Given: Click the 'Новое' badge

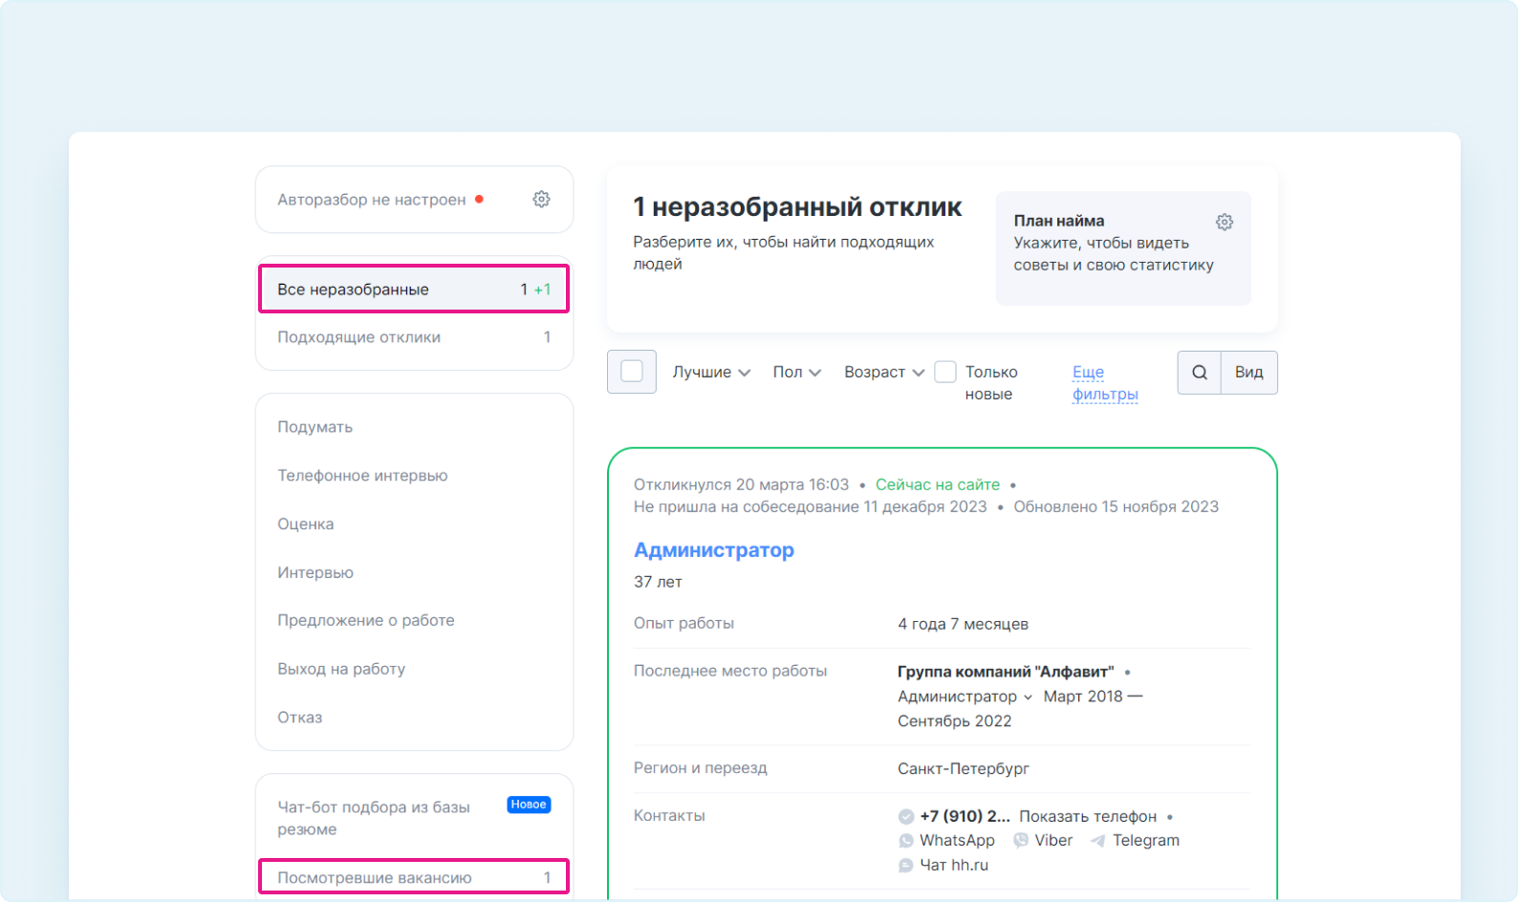Looking at the screenshot, I should click(529, 805).
